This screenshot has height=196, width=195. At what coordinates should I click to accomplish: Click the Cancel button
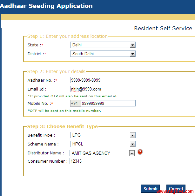click(x=176, y=189)
